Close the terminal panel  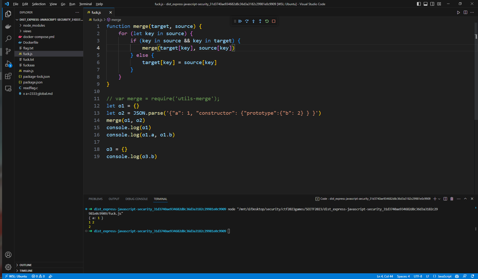point(472,199)
